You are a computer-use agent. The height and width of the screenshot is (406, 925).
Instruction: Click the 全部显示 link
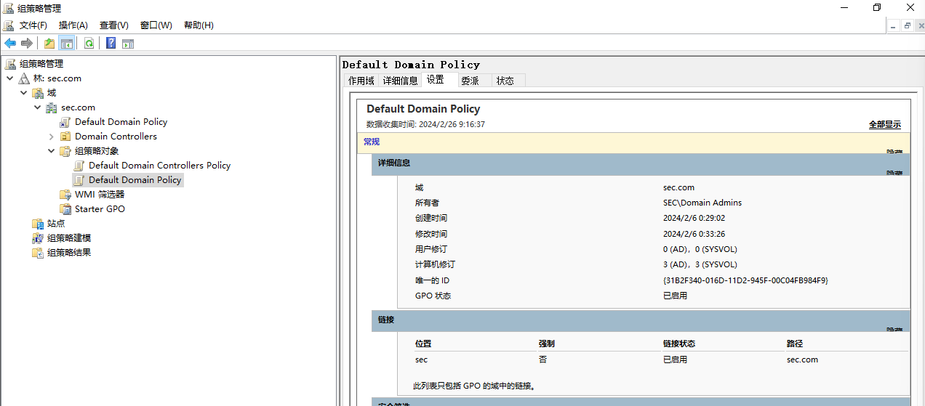coord(884,124)
